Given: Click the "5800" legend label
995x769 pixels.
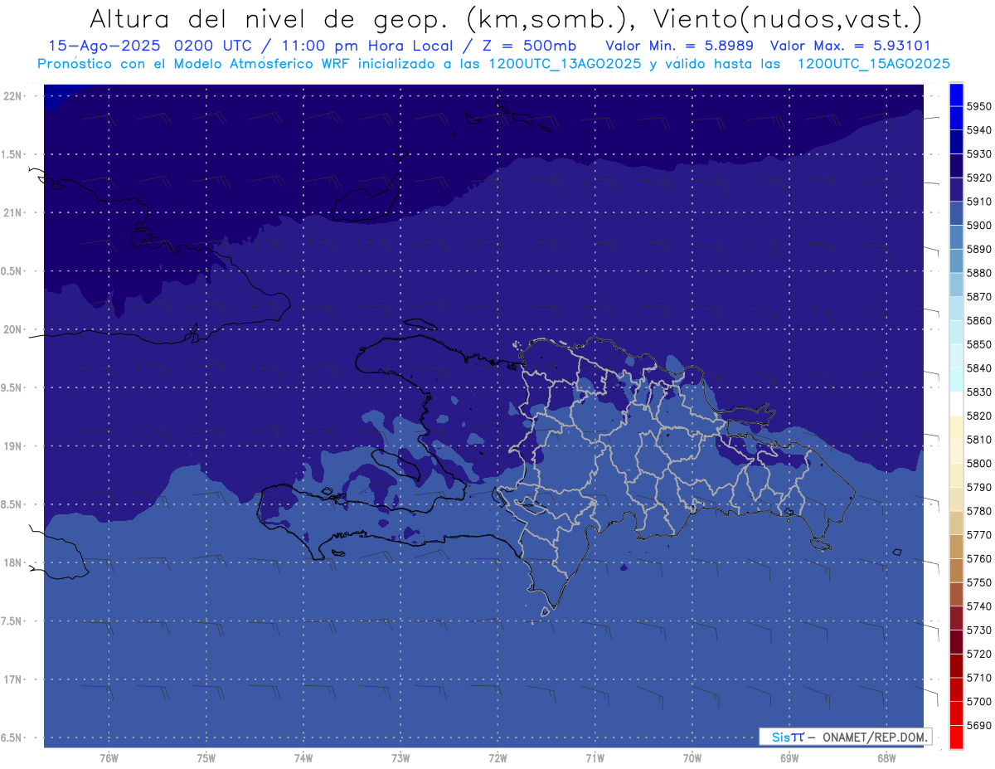Looking at the screenshot, I should [x=978, y=464].
